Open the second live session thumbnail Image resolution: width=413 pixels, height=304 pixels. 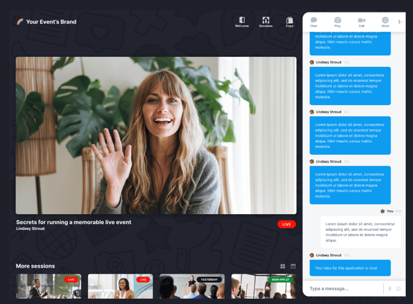click(120, 287)
